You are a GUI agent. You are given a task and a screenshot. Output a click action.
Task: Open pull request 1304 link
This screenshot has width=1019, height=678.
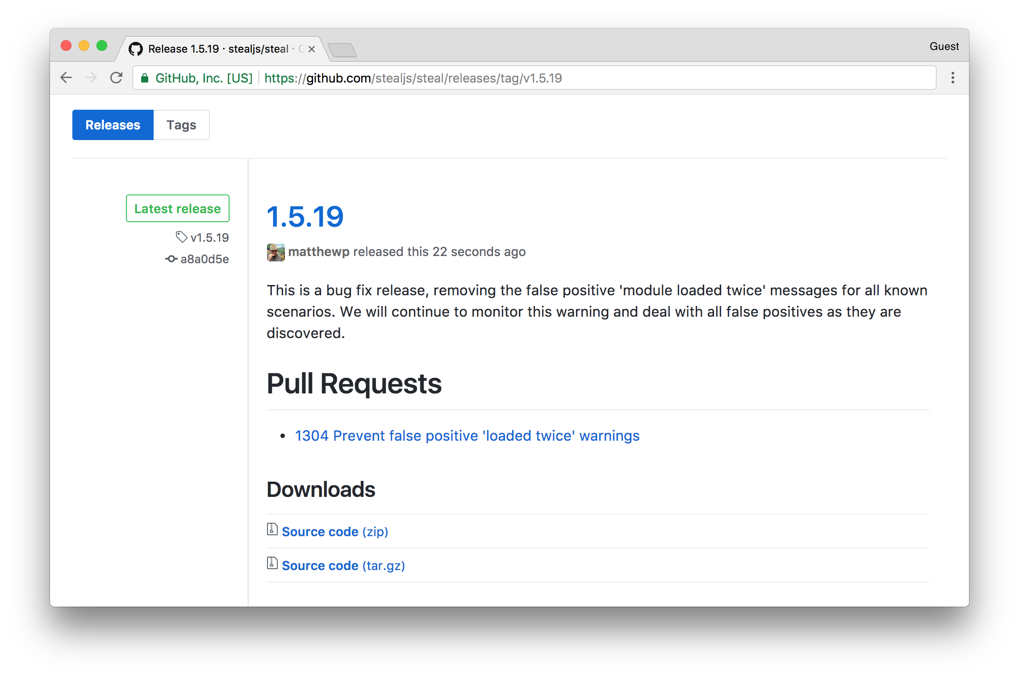467,436
